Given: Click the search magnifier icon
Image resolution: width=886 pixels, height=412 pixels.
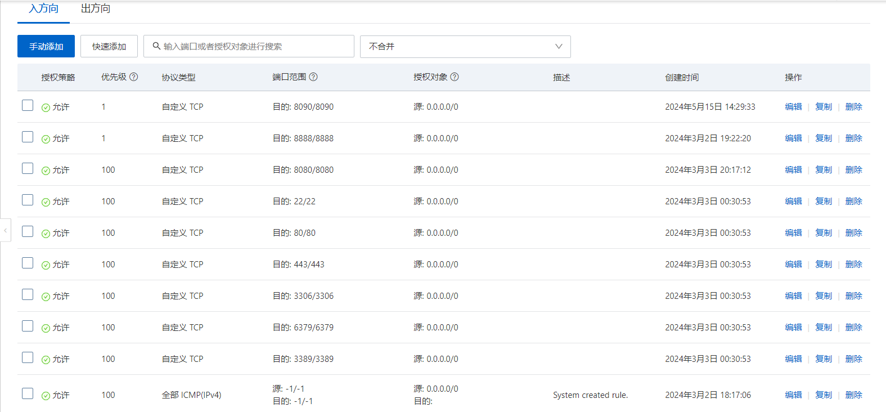Looking at the screenshot, I should click(156, 46).
